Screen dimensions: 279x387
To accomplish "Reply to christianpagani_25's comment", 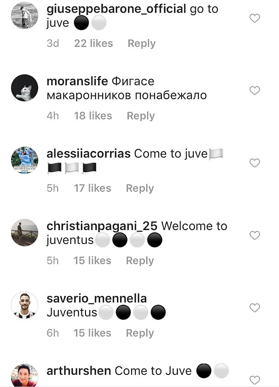I will point(140,261).
